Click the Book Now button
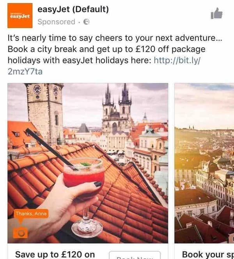Image resolution: width=234 pixels, height=259 pixels. tap(135, 255)
